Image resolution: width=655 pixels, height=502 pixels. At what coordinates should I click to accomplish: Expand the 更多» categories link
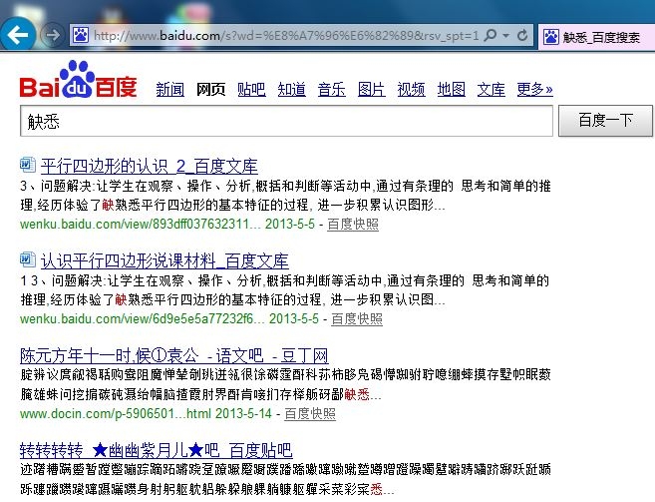tap(535, 89)
